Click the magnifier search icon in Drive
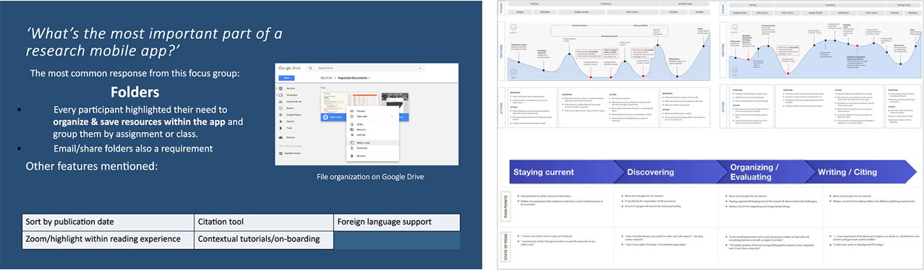Viewport: 924px width, 270px height. coord(311,68)
